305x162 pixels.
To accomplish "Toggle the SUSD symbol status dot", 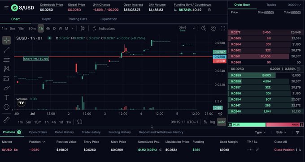I will [x=50, y=38].
